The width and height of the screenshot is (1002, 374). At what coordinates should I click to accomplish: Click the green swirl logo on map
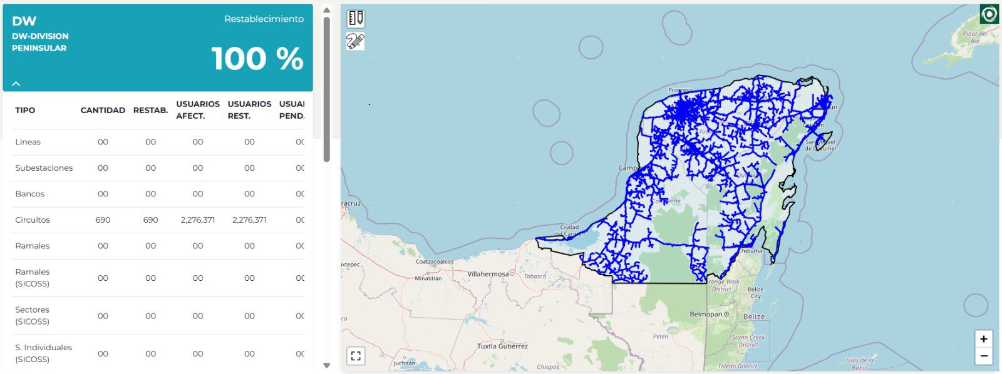[989, 14]
